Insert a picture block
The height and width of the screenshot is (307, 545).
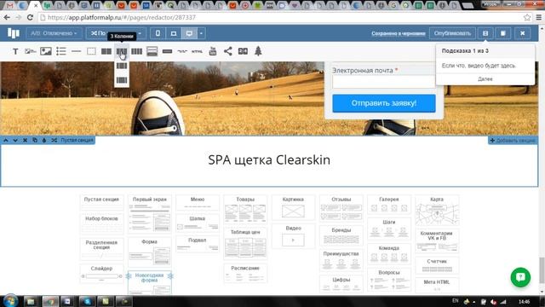point(46,51)
